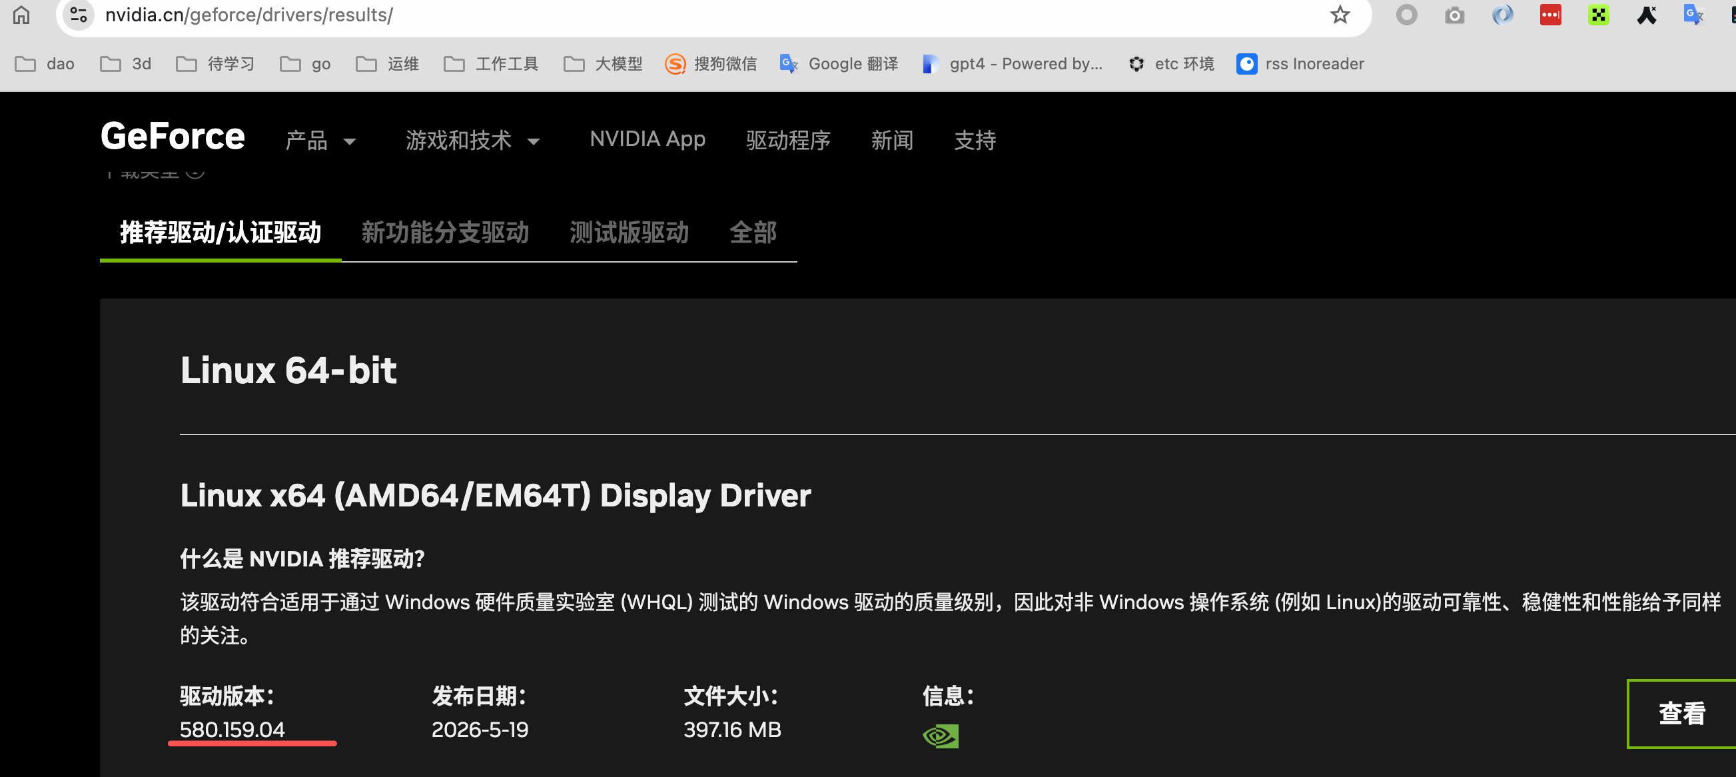Open the 大模型 bookmark folder

603,64
